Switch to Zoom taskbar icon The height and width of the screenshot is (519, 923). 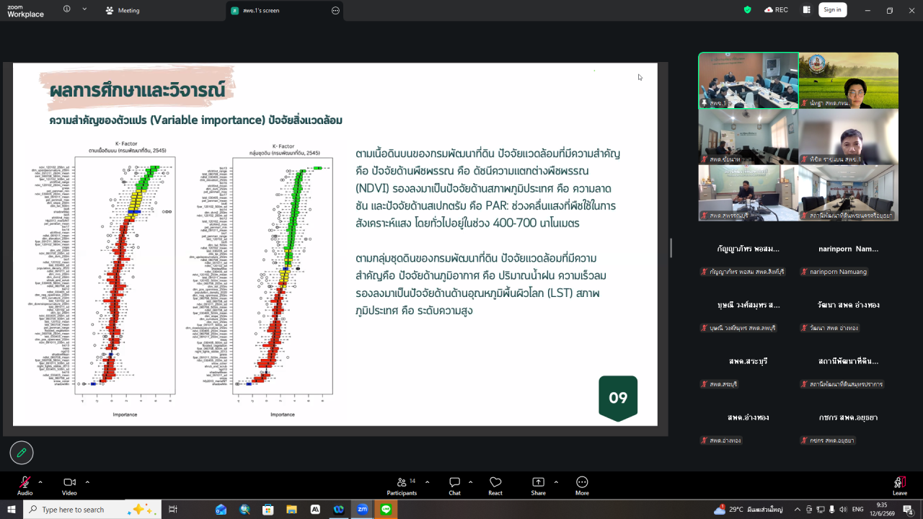pyautogui.click(x=362, y=509)
